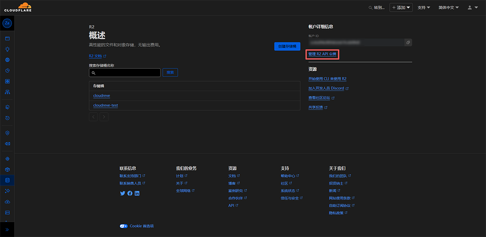
Task: Open 博客 footer link
Action: pos(234,183)
